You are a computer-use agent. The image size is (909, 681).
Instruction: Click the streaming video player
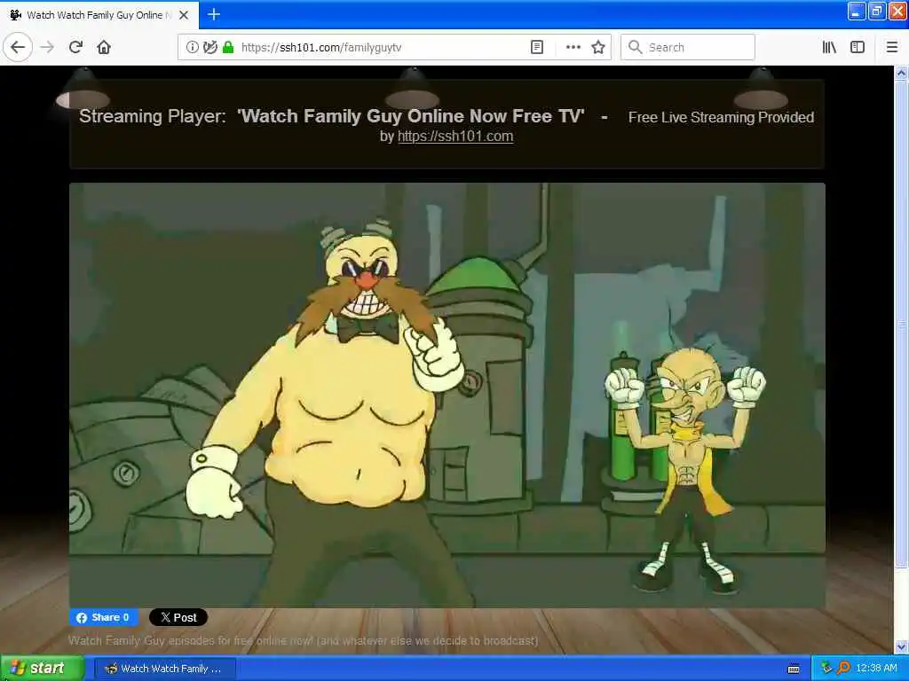point(447,395)
